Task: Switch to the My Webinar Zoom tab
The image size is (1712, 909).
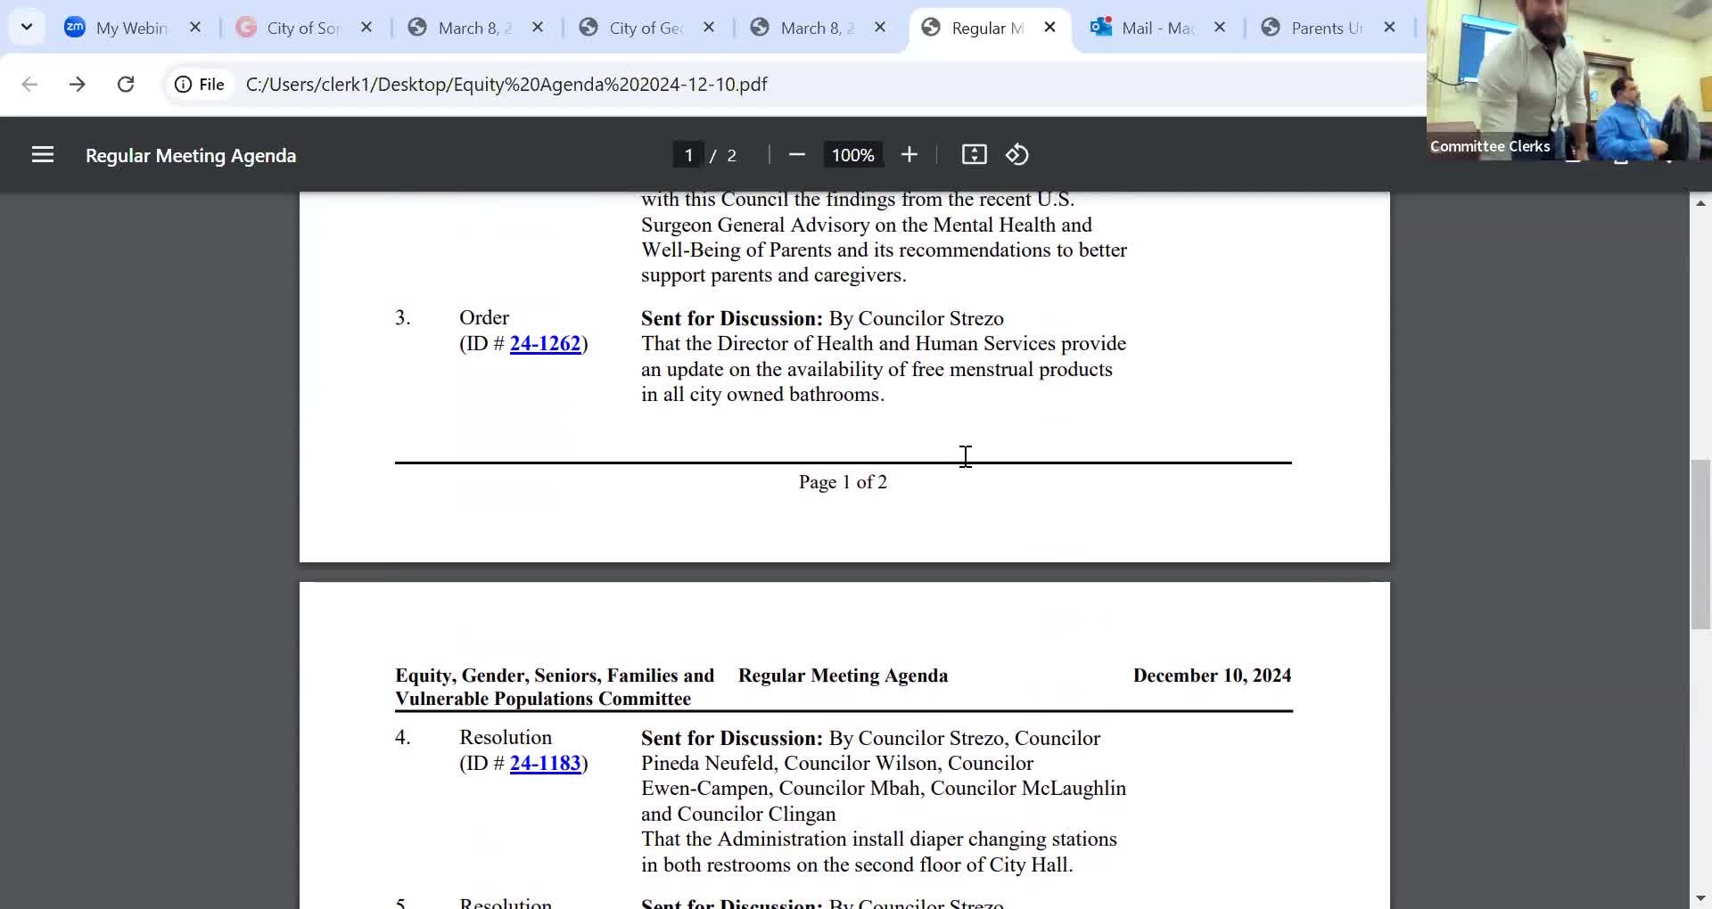Action: pyautogui.click(x=129, y=28)
